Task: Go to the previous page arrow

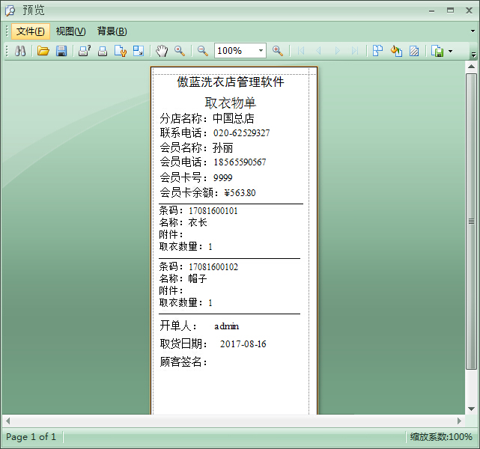Action: pyautogui.click(x=319, y=51)
